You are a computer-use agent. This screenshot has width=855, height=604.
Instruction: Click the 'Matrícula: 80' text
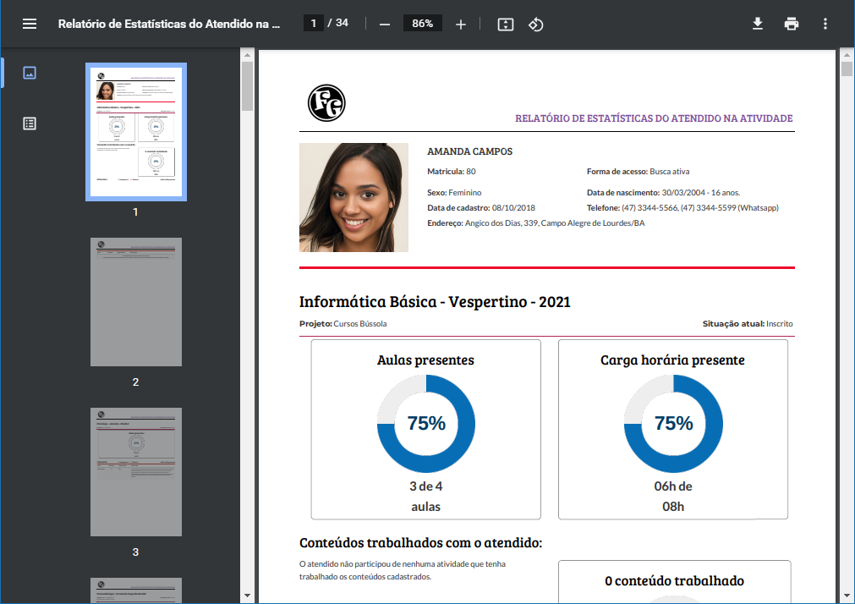click(x=452, y=172)
